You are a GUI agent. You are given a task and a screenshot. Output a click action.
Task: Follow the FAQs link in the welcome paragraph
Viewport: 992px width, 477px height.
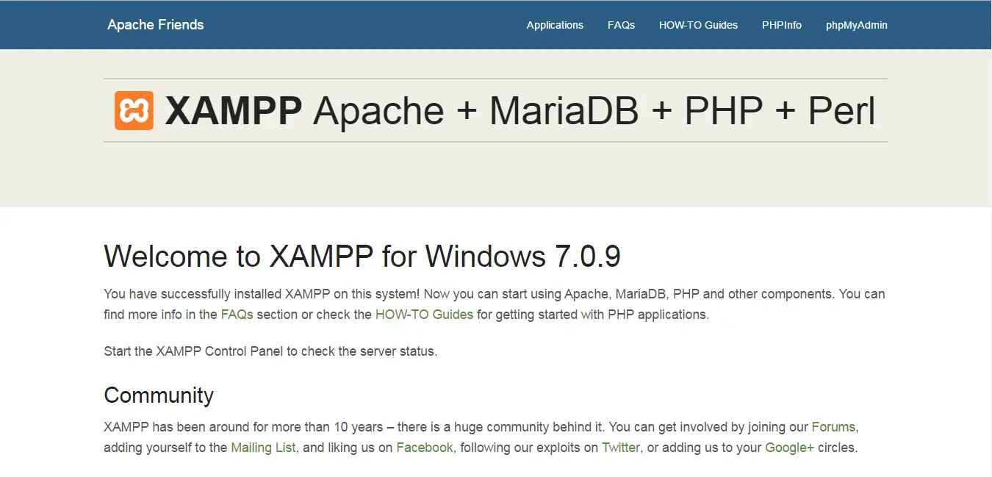(237, 315)
